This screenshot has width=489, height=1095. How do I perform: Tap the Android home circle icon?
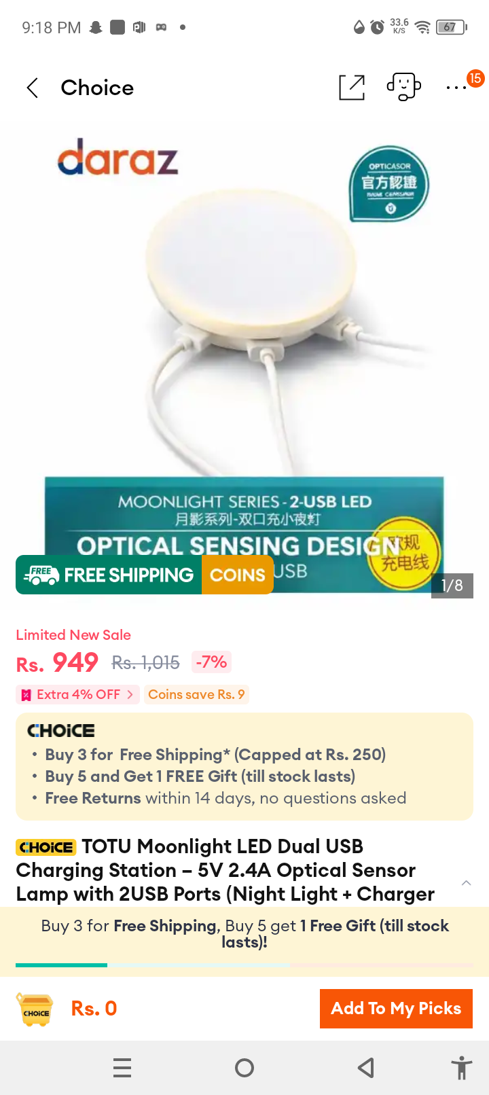pos(244,1068)
